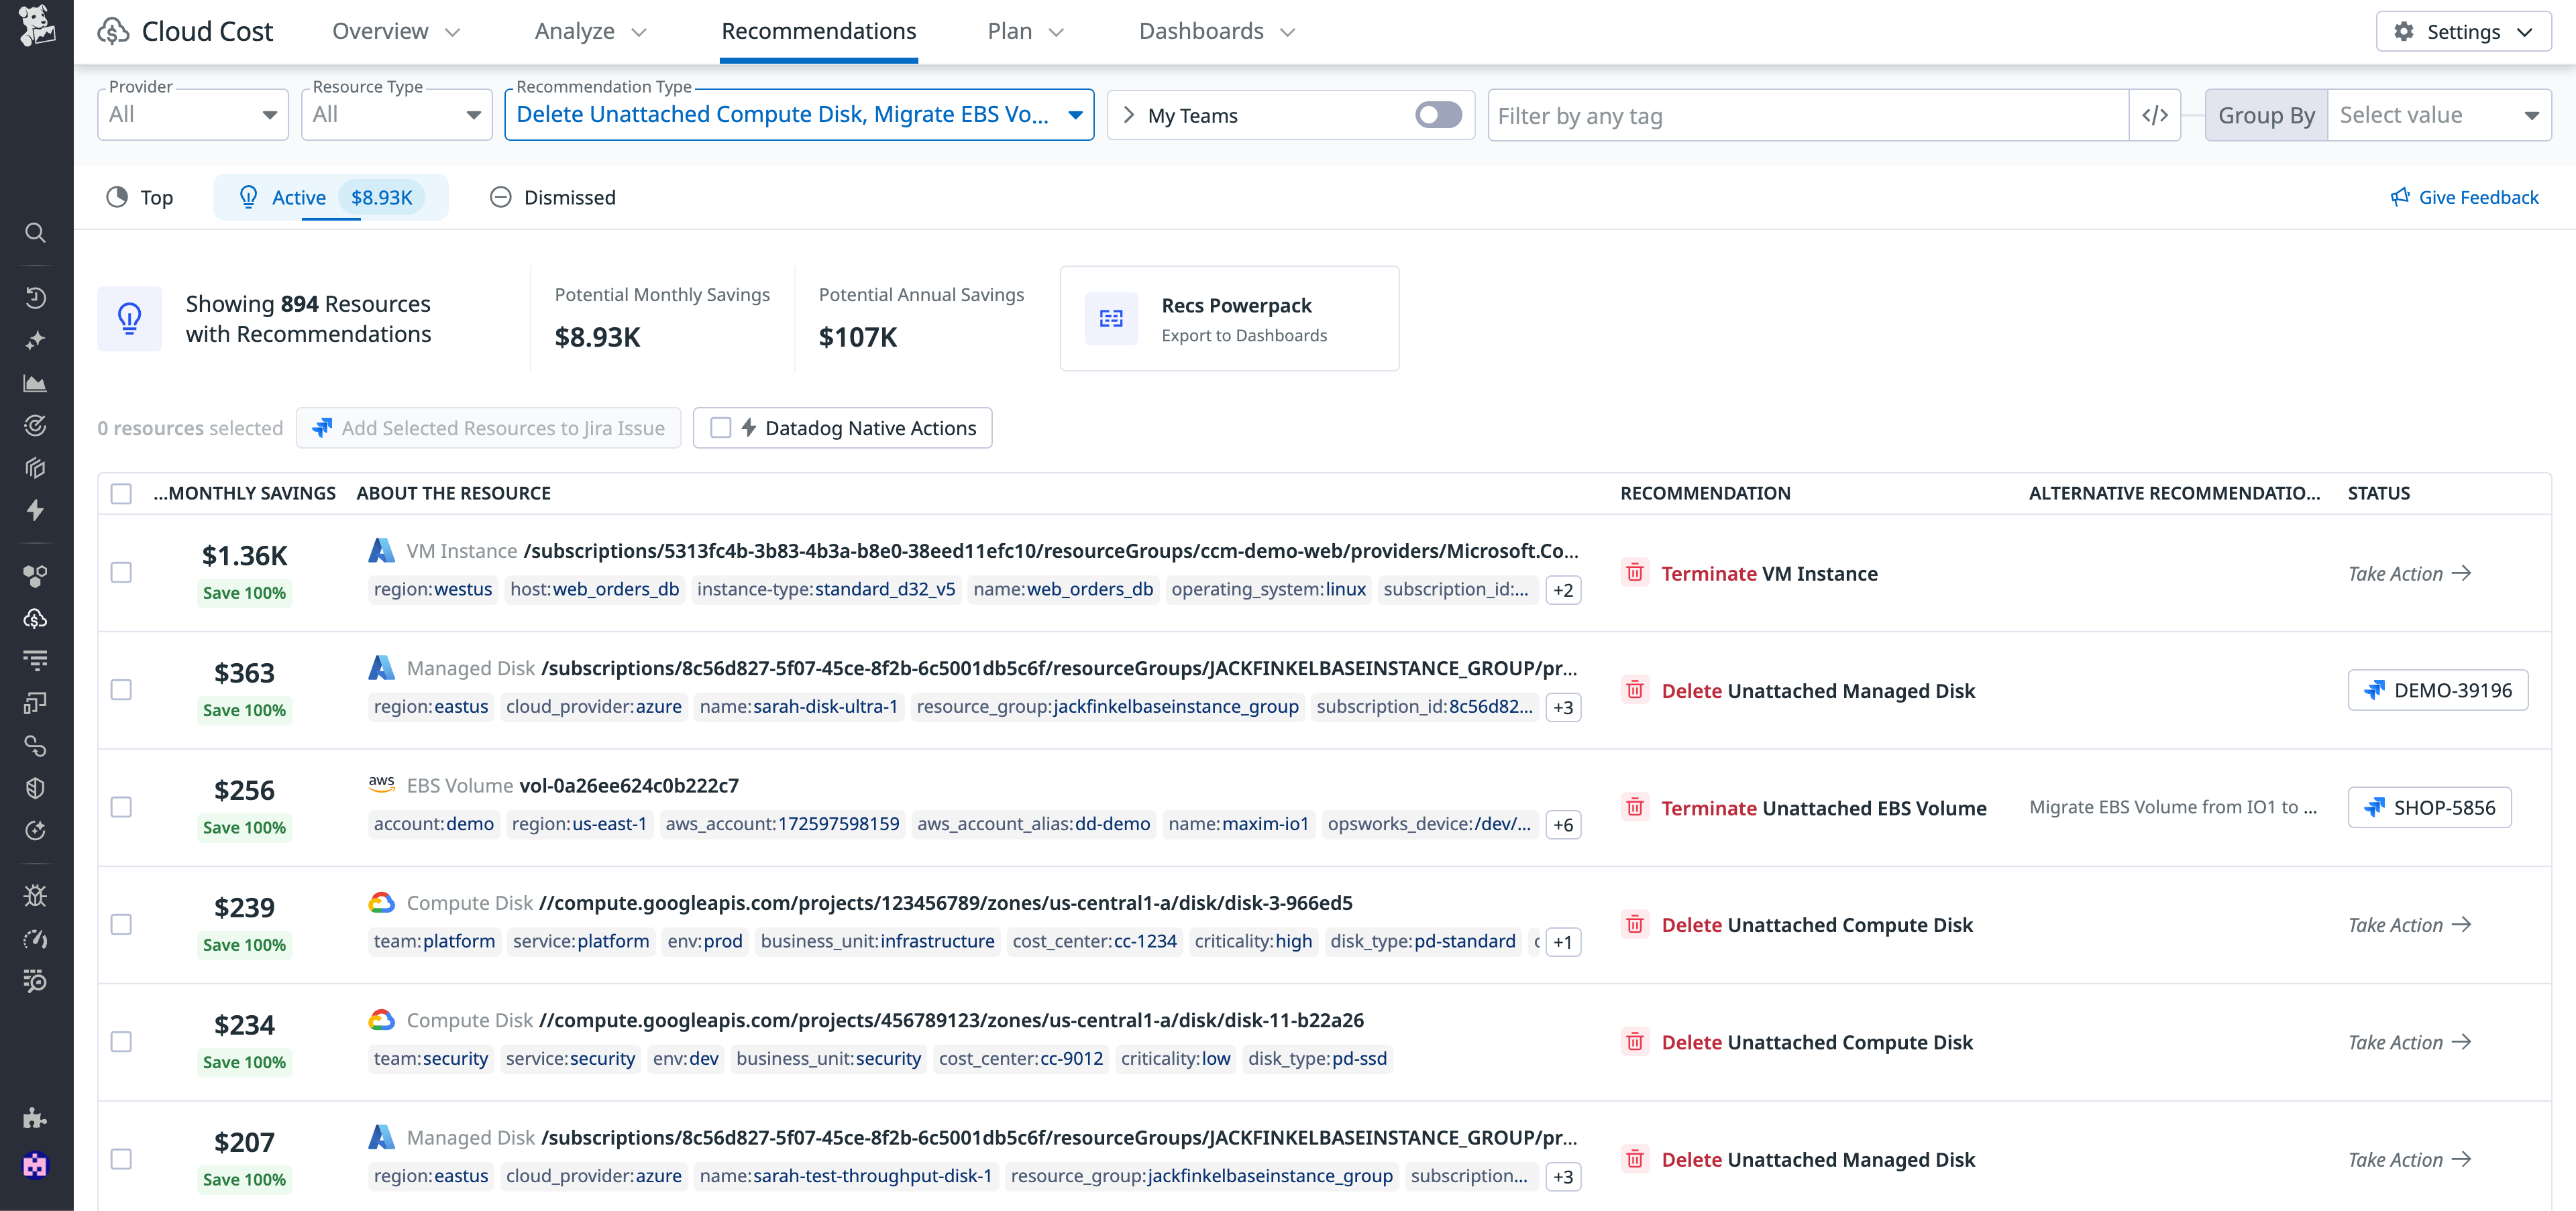Image resolution: width=2576 pixels, height=1211 pixels.
Task: Expand the Recommendation Type dropdown
Action: click(798, 114)
